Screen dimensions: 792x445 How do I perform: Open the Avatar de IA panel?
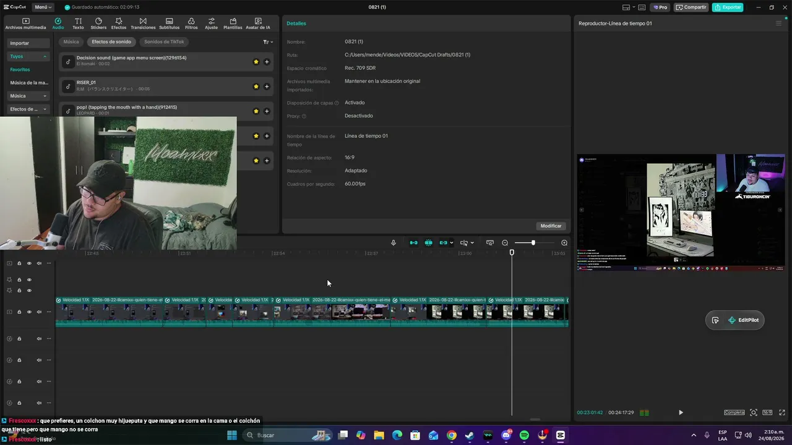click(x=258, y=23)
